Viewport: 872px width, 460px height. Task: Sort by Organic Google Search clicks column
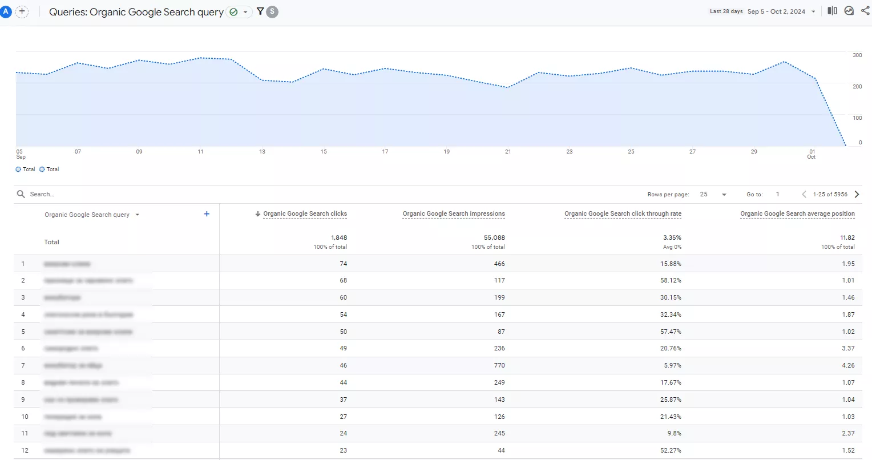tap(305, 214)
